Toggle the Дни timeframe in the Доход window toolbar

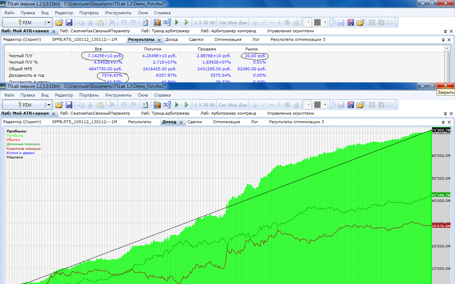point(243,105)
